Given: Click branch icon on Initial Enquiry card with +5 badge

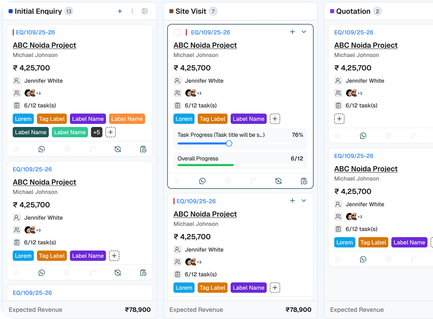Looking at the screenshot, I should 92,149.
